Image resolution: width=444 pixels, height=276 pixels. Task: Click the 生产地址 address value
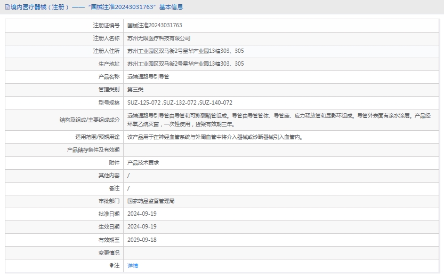[x=185, y=64]
